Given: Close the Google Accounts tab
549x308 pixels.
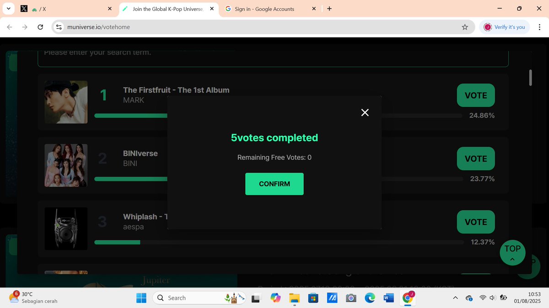Looking at the screenshot, I should point(313,9).
